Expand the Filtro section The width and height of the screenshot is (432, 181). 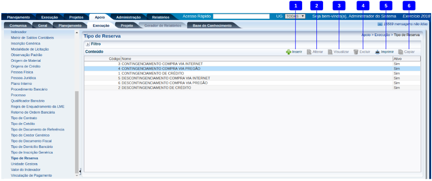[x=88, y=44]
